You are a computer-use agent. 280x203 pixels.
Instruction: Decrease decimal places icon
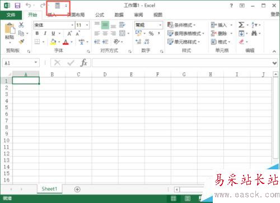147,41
